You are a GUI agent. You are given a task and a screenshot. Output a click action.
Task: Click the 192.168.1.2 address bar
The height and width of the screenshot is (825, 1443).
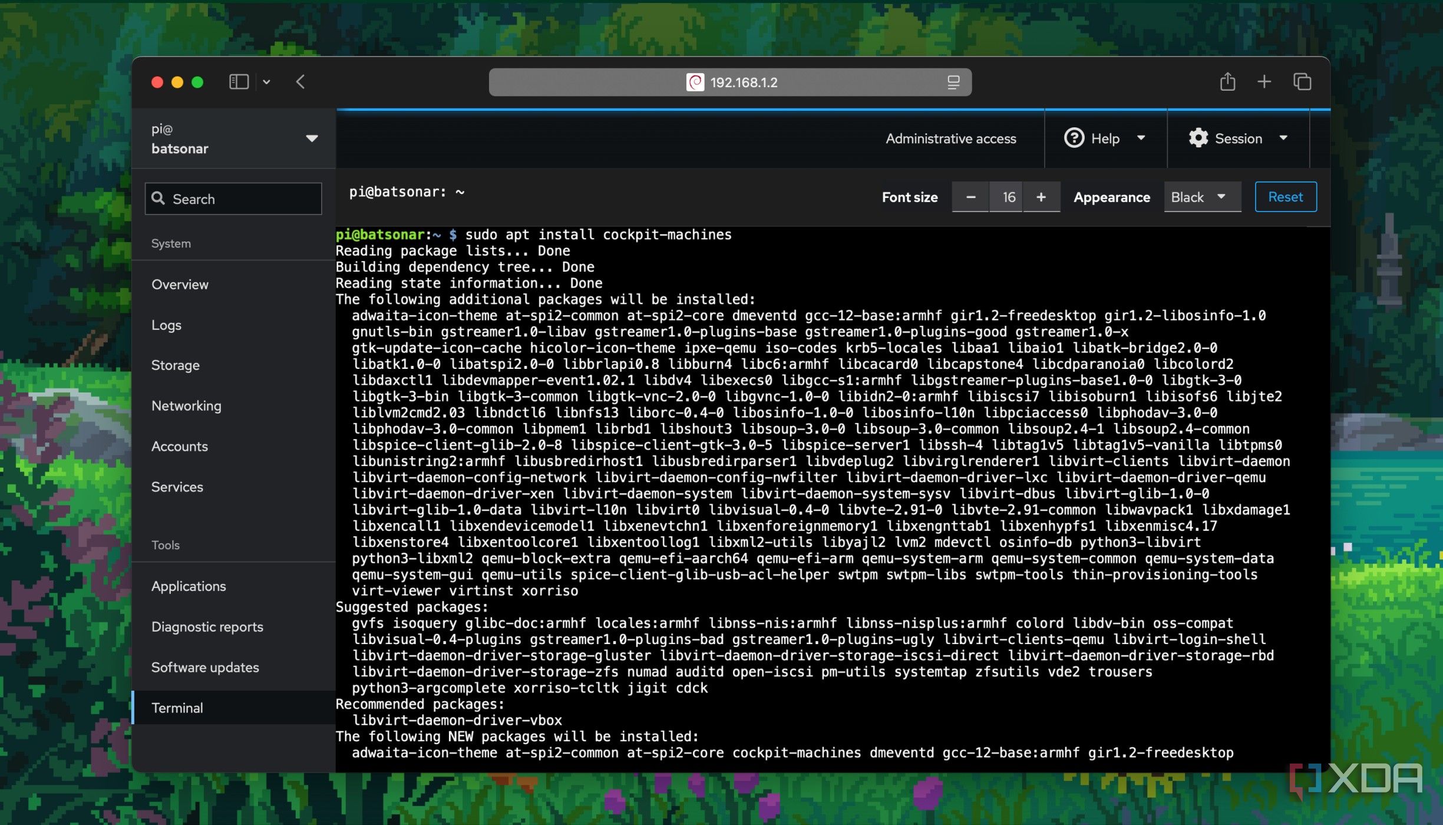coord(730,82)
